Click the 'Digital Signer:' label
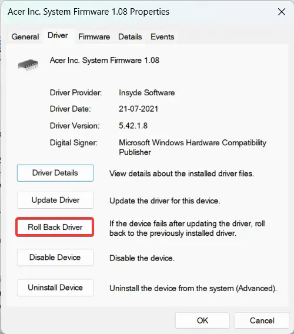The height and width of the screenshot is (334, 294). point(73,142)
